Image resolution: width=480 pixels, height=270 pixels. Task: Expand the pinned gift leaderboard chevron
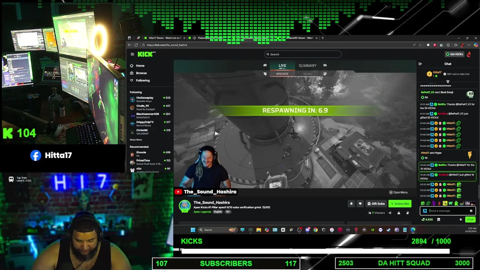click(448, 81)
